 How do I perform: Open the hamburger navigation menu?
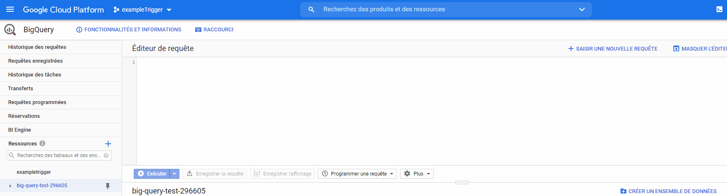pyautogui.click(x=10, y=9)
